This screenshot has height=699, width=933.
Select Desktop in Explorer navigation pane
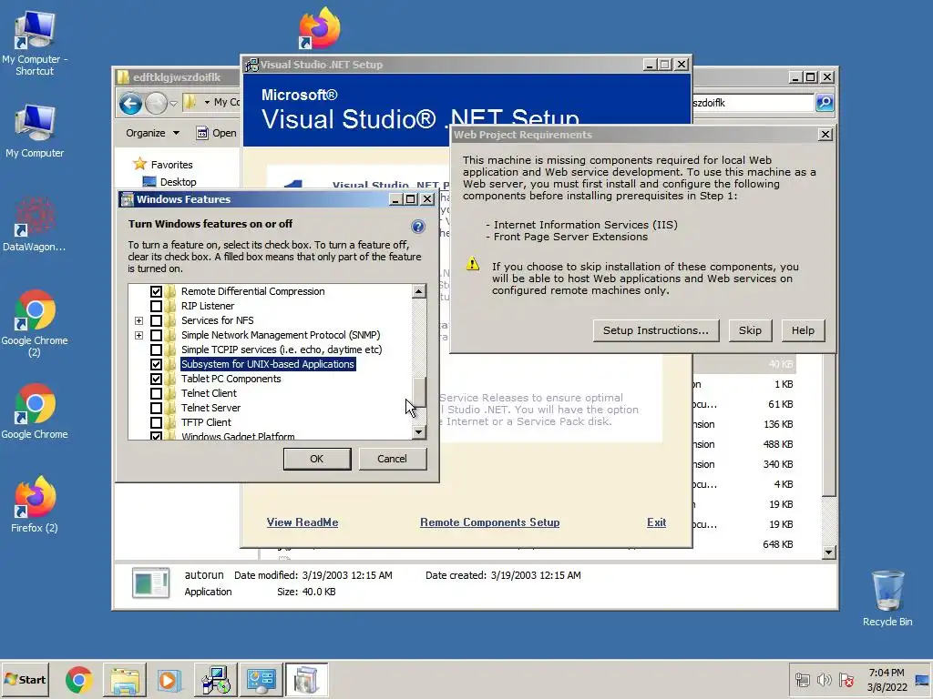coord(178,182)
